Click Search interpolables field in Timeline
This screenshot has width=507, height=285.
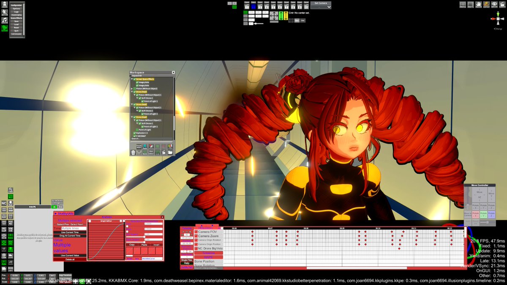tap(209, 268)
